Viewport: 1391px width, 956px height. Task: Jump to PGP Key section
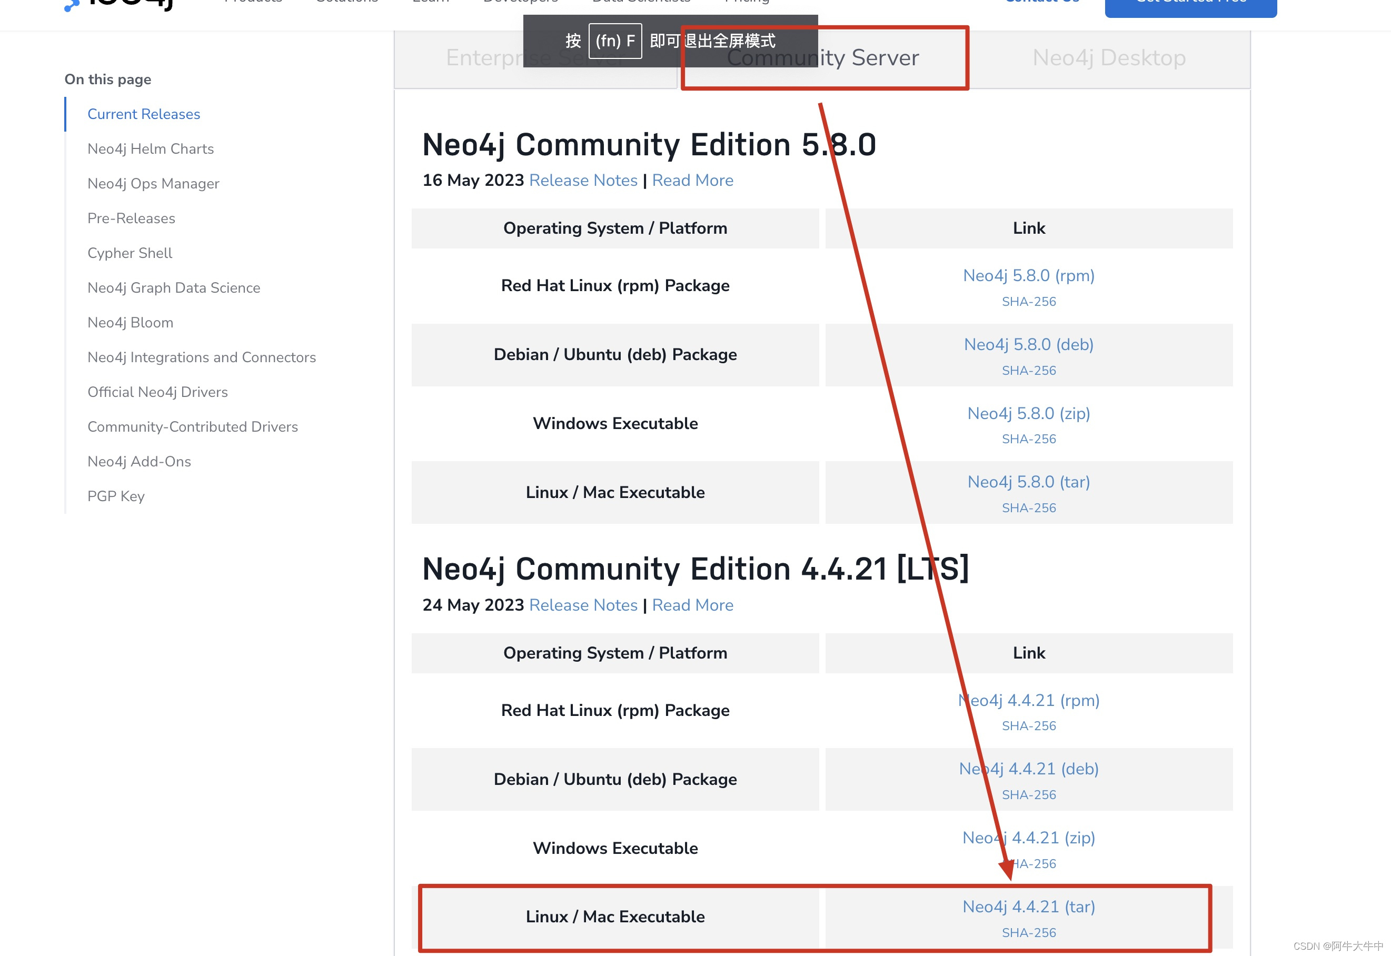(x=116, y=496)
